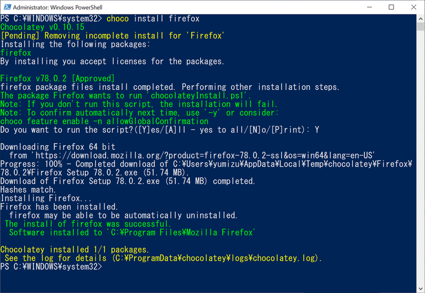Click the 'The install of firefox was successful' line
The height and width of the screenshot is (293, 425).
pos(88,224)
